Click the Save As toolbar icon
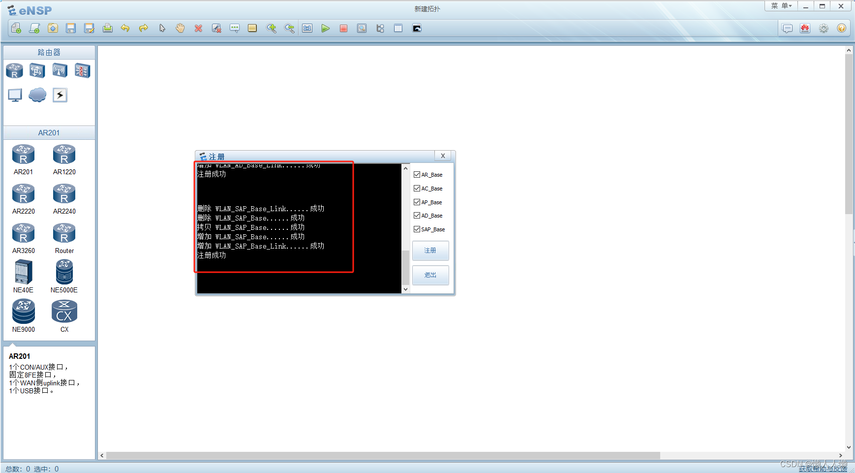The image size is (855, 473). tap(89, 29)
